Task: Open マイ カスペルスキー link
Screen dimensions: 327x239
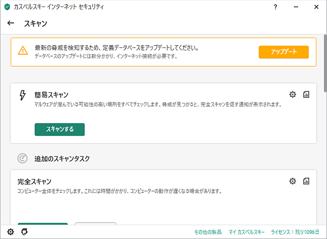Action: click(x=247, y=232)
